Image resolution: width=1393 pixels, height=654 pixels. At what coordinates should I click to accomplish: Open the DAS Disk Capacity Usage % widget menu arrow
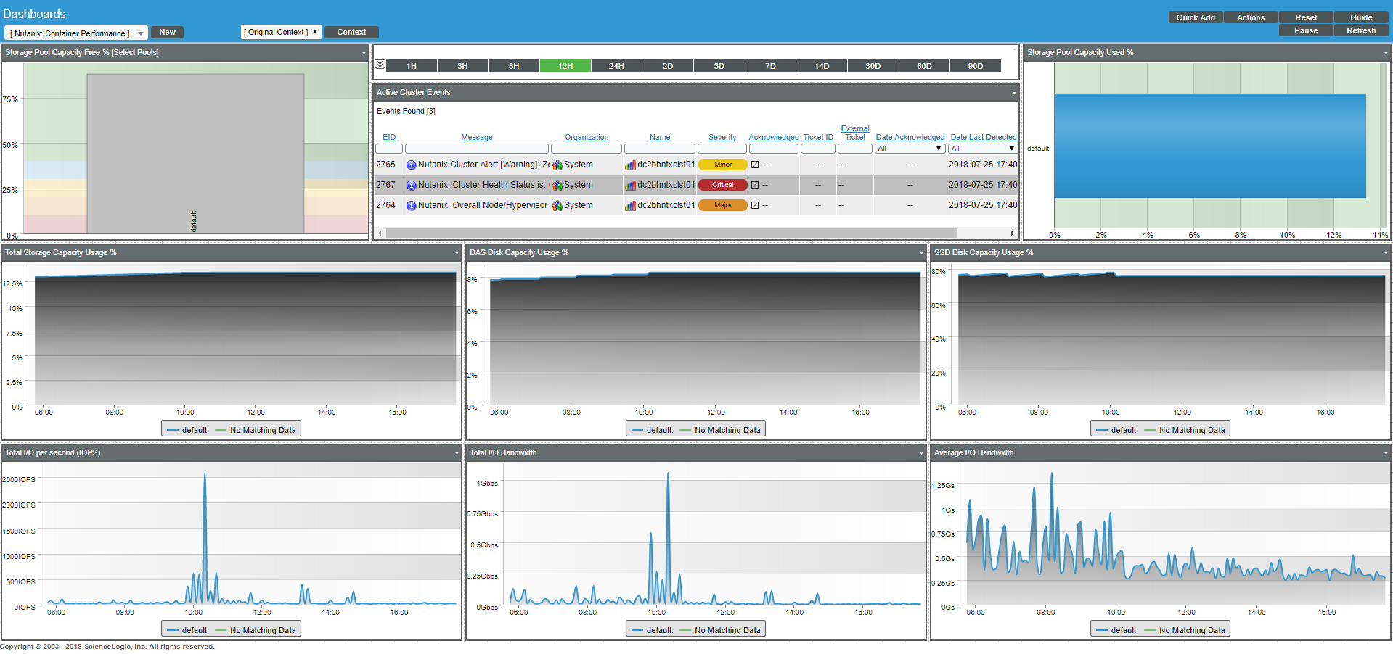coord(921,253)
